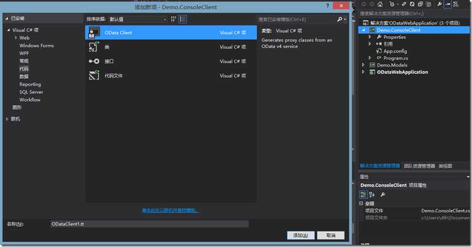
Task: Select the Windows Forms category
Action: (36, 45)
